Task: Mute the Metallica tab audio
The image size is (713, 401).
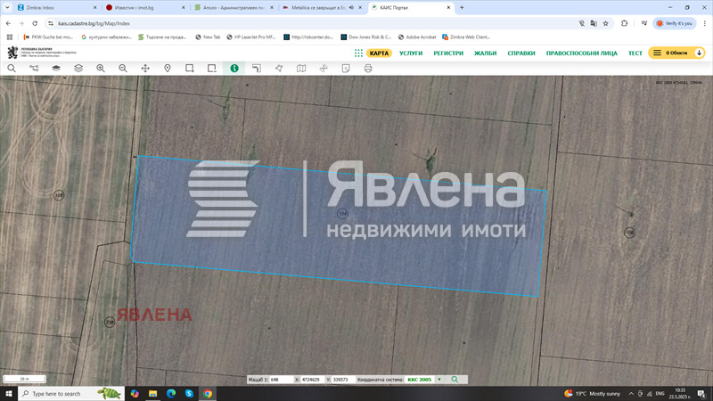Action: click(x=350, y=7)
